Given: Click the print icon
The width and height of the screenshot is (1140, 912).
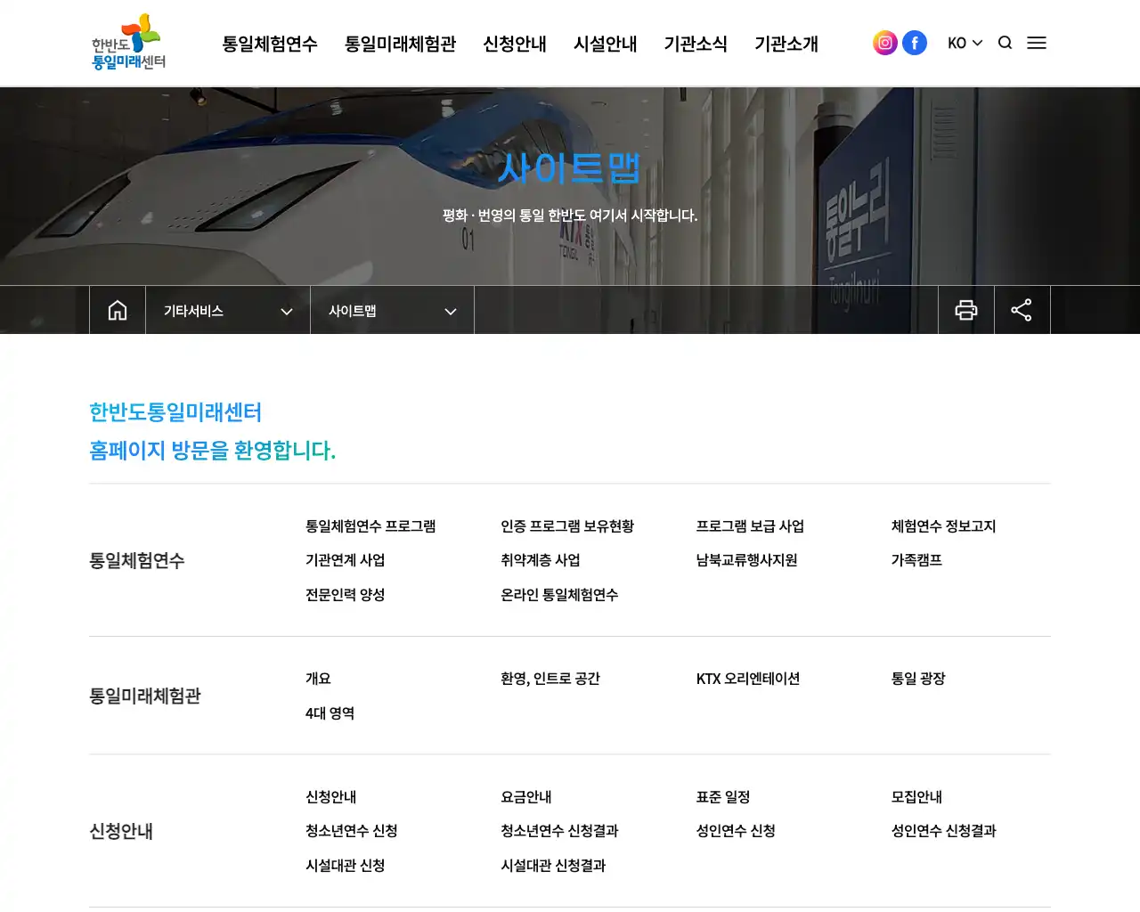Looking at the screenshot, I should tap(966, 309).
